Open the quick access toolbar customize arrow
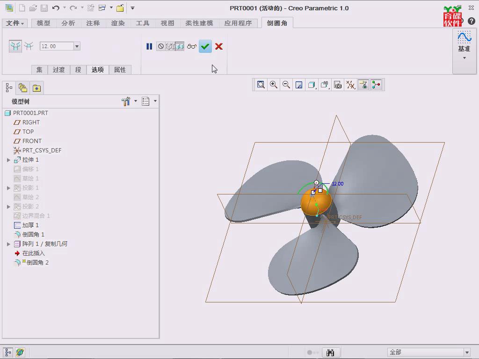 click(132, 8)
